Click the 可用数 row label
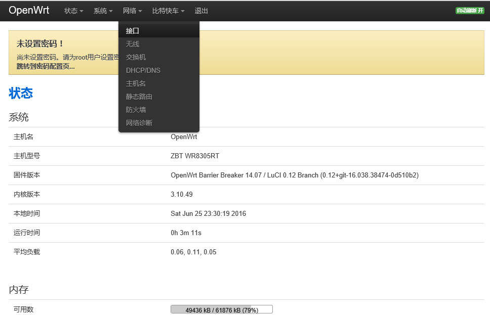This screenshot has width=490, height=315. (23, 309)
